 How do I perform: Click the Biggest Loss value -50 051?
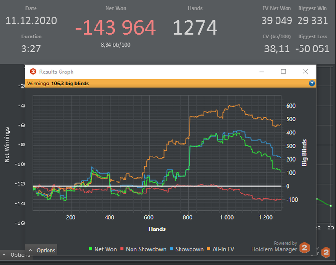click(x=312, y=49)
